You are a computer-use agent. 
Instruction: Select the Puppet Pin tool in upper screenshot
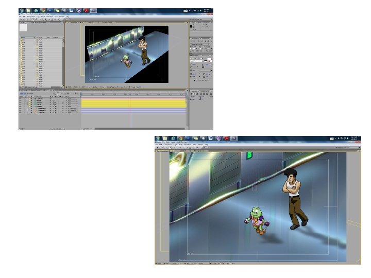tap(59, 20)
